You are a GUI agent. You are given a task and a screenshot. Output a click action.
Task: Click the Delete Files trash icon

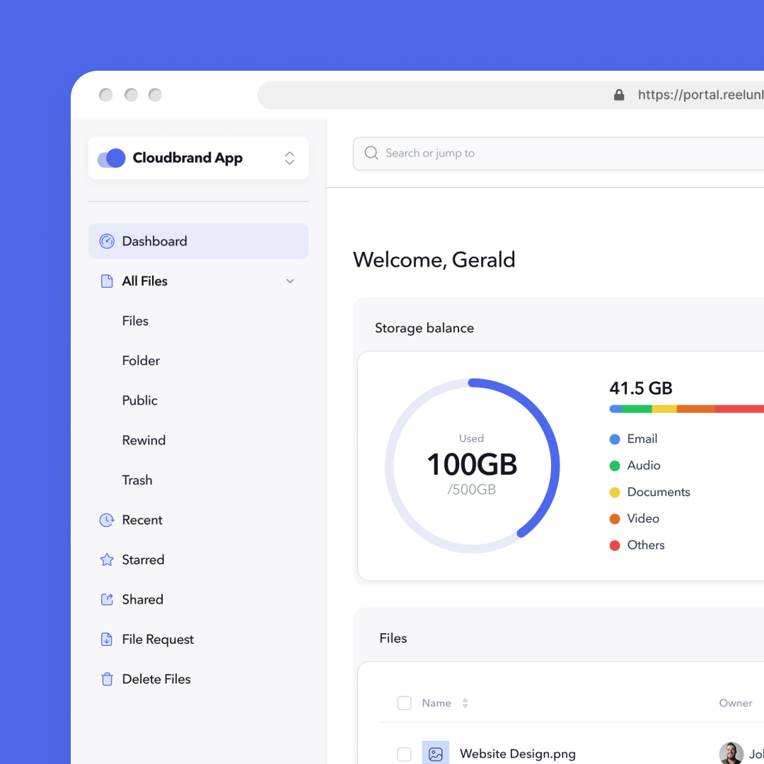click(x=107, y=678)
